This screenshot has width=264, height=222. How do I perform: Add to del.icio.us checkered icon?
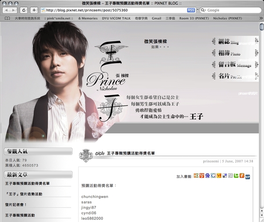[224, 176]
